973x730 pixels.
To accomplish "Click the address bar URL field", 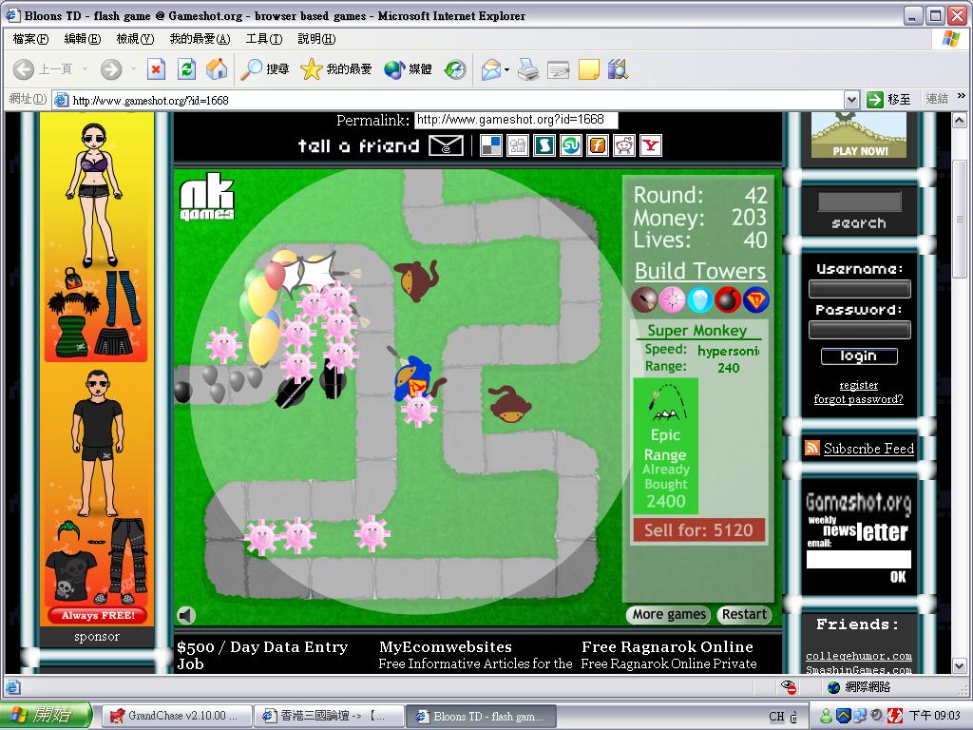I will 448,100.
